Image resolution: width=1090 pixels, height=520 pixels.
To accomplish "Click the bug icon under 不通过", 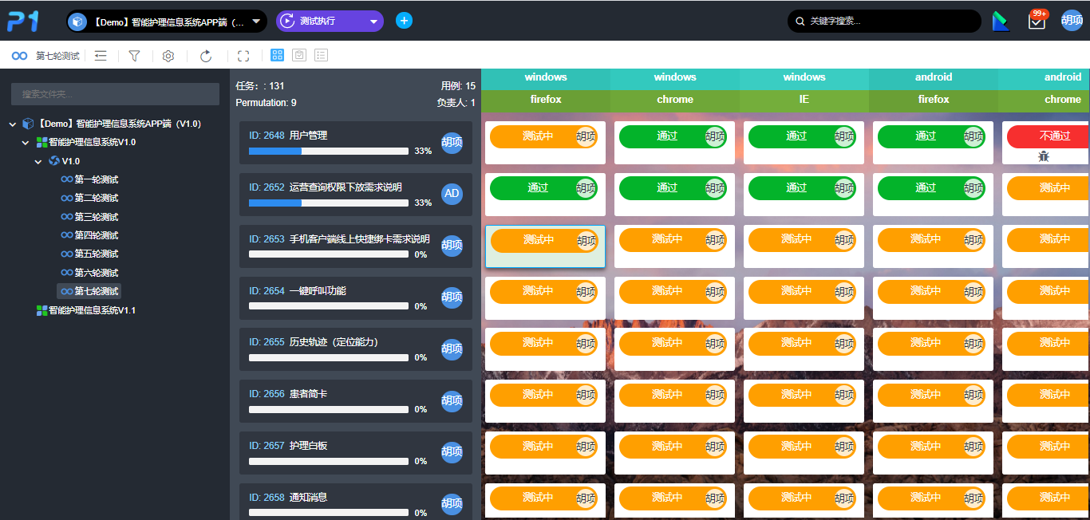I will pyautogui.click(x=1044, y=157).
